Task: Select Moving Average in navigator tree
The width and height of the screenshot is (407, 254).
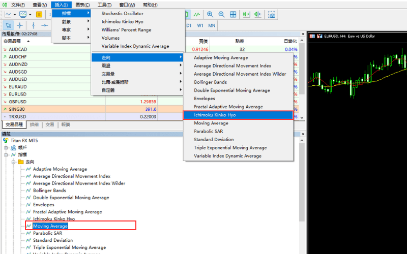Action: [x=50, y=226]
